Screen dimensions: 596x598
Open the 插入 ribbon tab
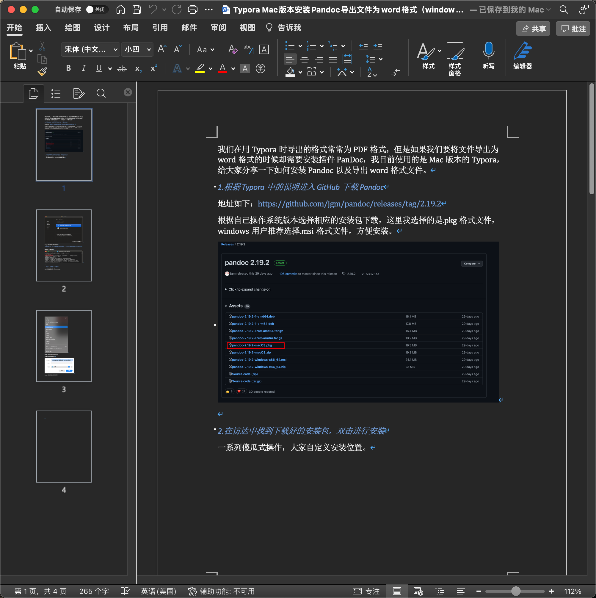(x=43, y=28)
